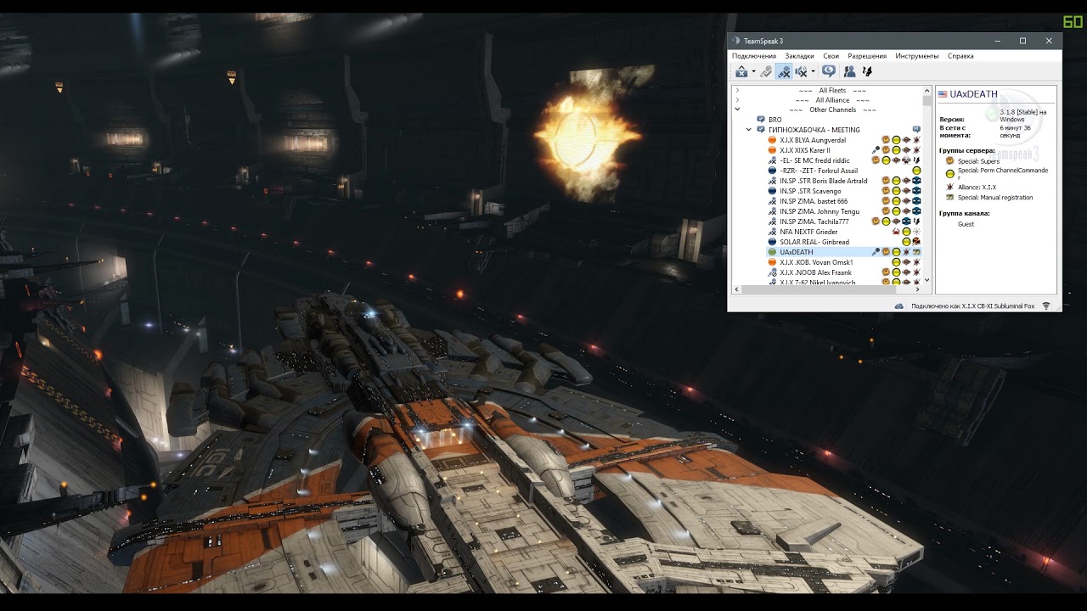This screenshot has height=611, width=1087.
Task: Click the orange last badge on Ginbread row
Action: [916, 242]
